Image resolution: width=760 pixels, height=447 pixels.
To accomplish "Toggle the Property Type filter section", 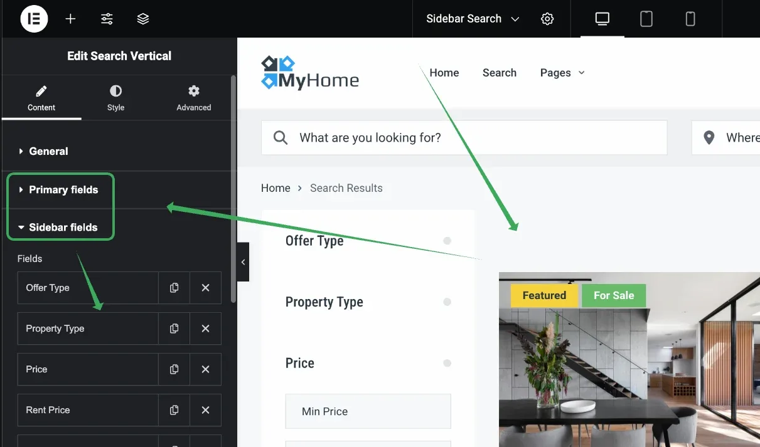I will pos(368,302).
